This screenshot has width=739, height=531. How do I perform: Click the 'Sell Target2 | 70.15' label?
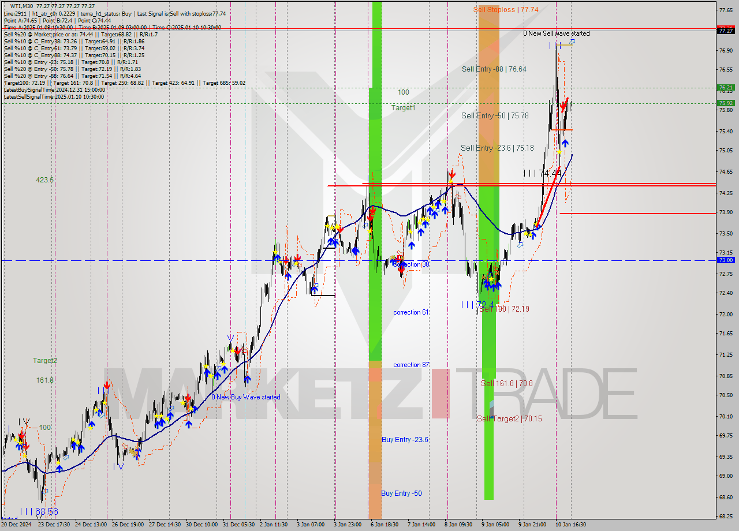[x=509, y=418]
